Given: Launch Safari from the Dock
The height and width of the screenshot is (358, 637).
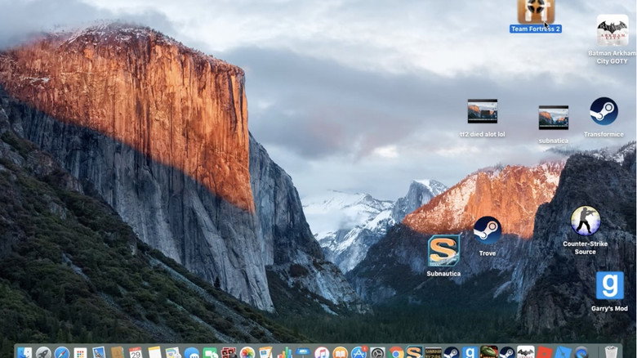Looking at the screenshot, I should pyautogui.click(x=62, y=353).
